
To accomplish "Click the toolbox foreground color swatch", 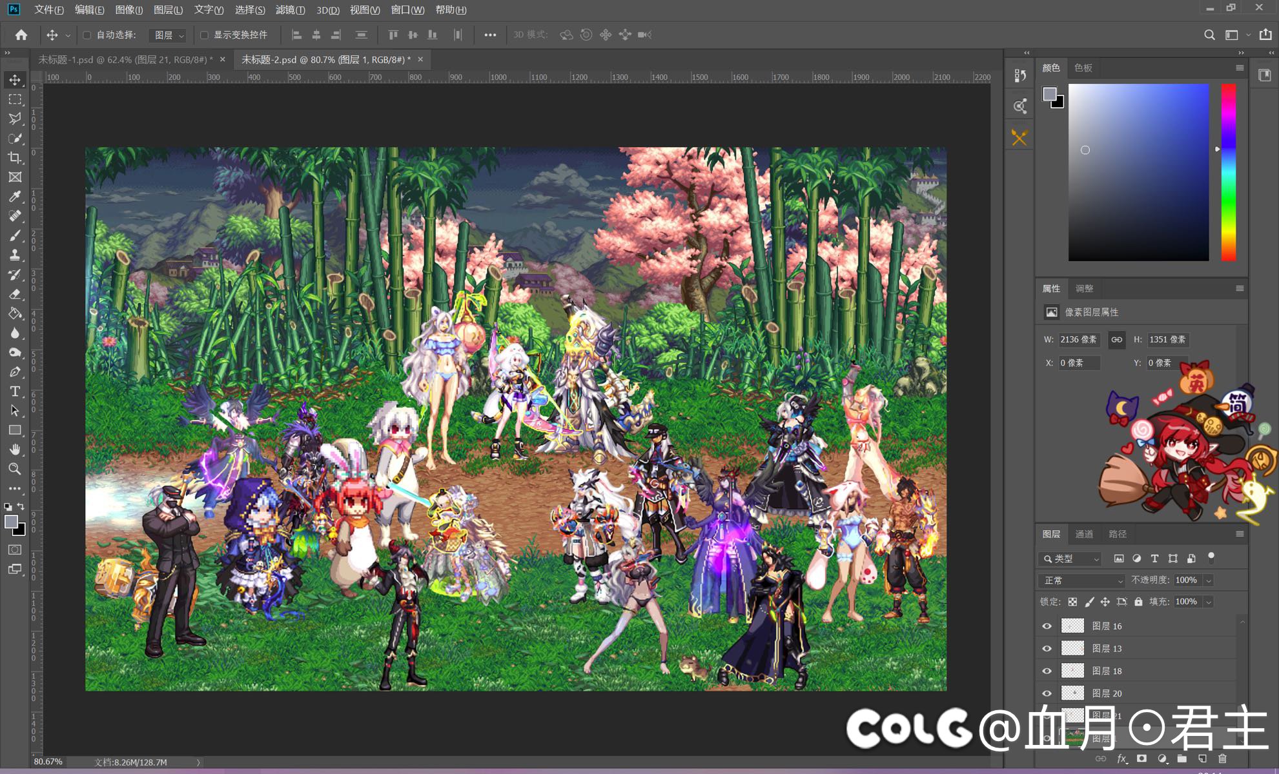I will 11,522.
